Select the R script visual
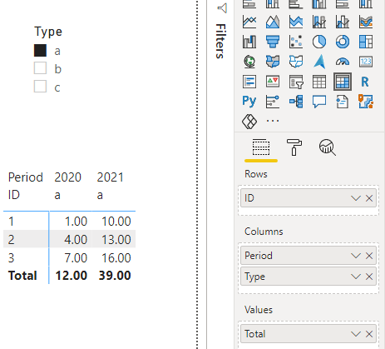Image resolution: width=385 pixels, height=349 pixels. 365,82
